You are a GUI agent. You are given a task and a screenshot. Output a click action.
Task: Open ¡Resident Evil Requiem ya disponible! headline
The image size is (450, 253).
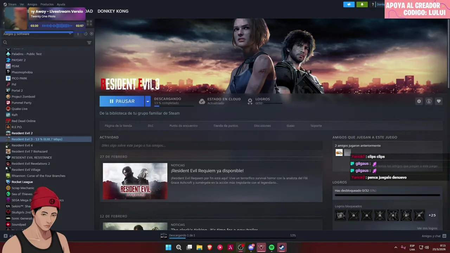tap(207, 171)
